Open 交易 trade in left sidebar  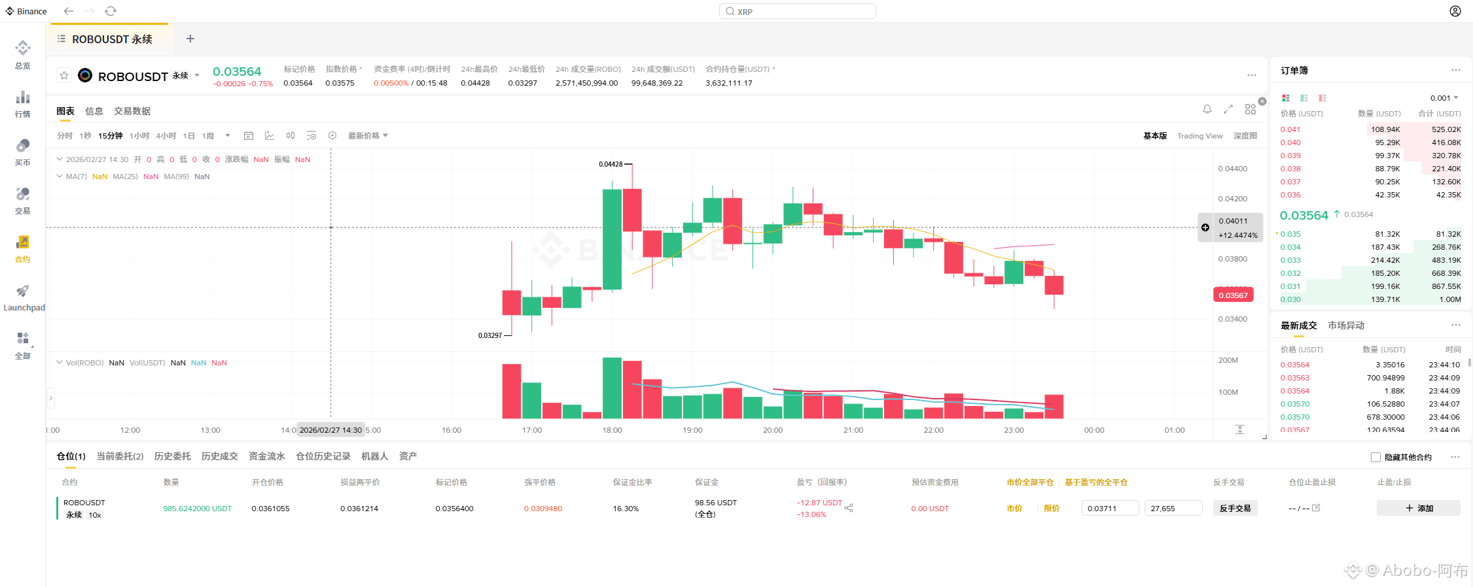pyautogui.click(x=23, y=200)
